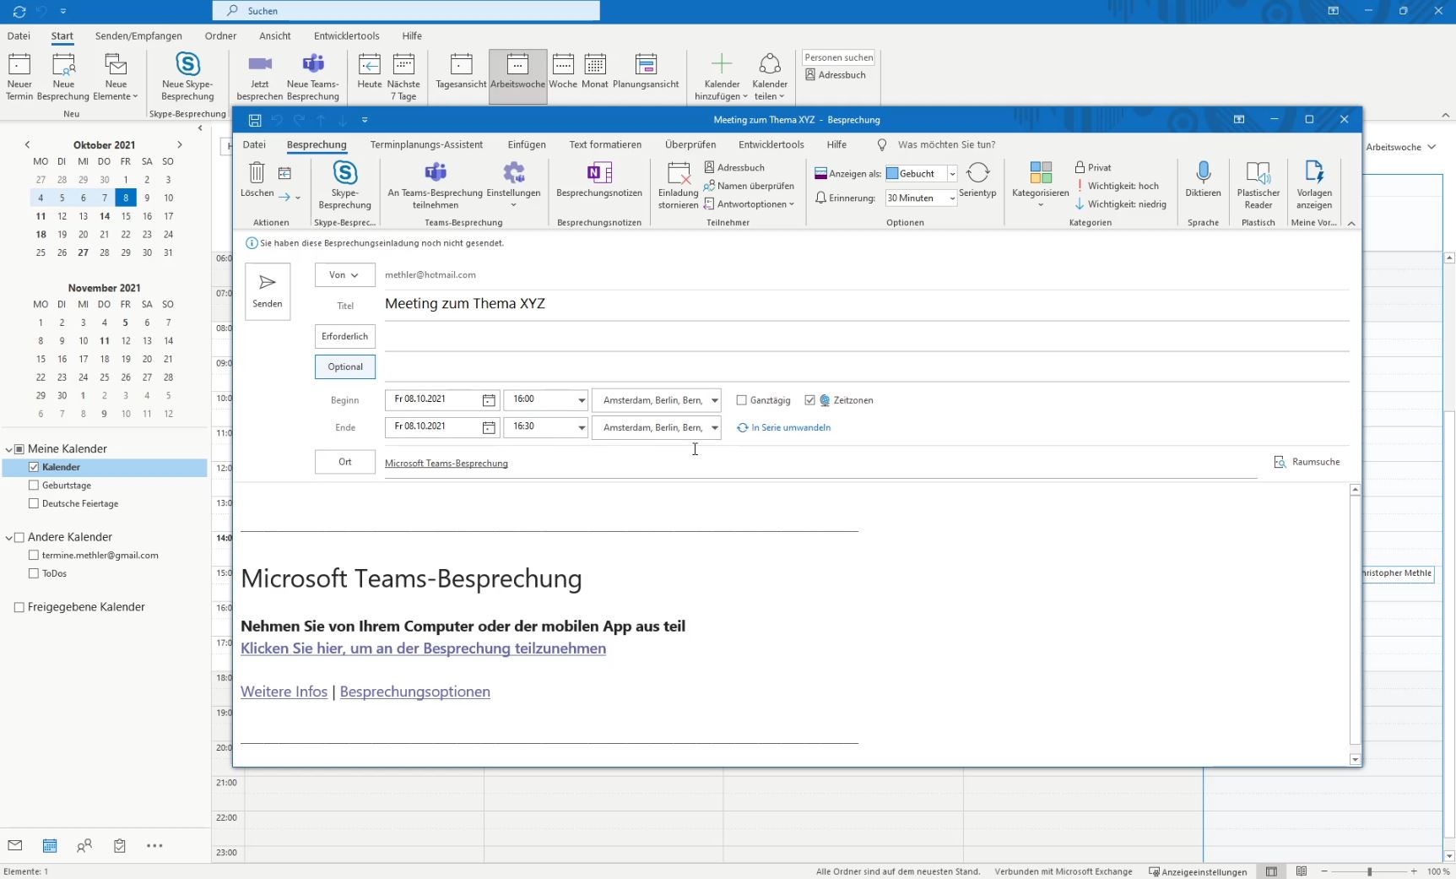Open Senden/Empfangen tab in main window
Screen dimensions: 1456x879
pos(138,35)
